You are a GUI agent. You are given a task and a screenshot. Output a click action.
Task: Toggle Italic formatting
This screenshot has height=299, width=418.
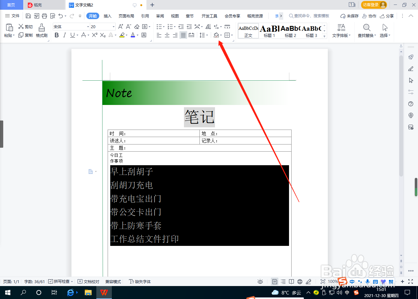[64, 35]
